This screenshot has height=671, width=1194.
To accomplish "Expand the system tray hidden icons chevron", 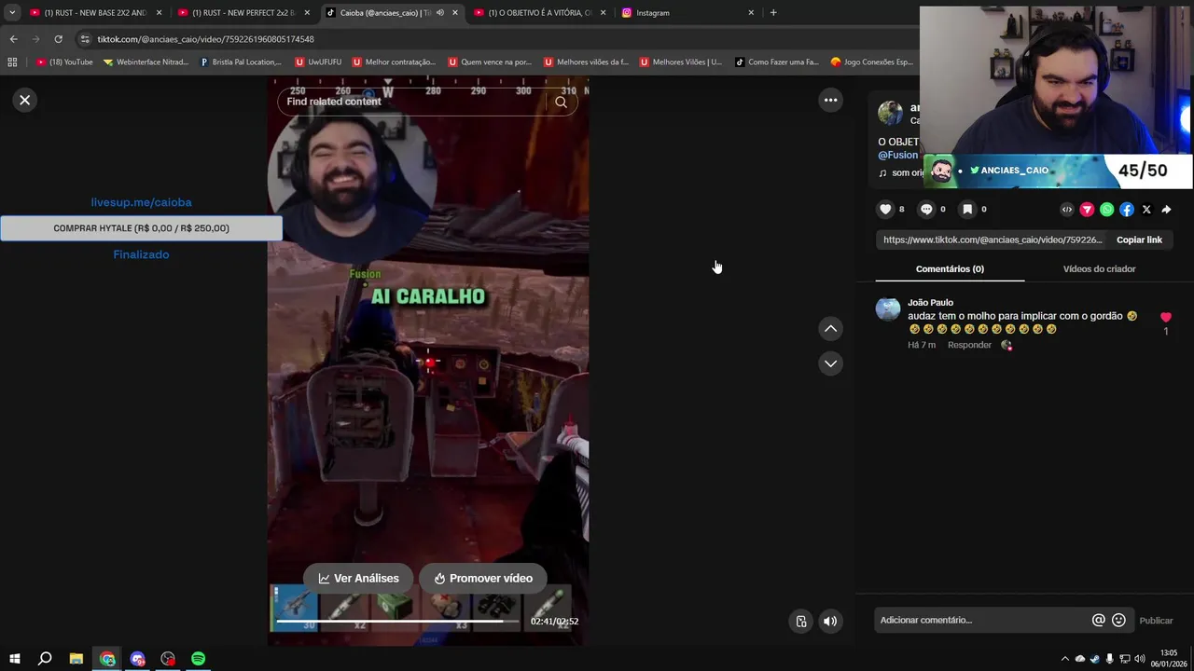I will (1064, 659).
